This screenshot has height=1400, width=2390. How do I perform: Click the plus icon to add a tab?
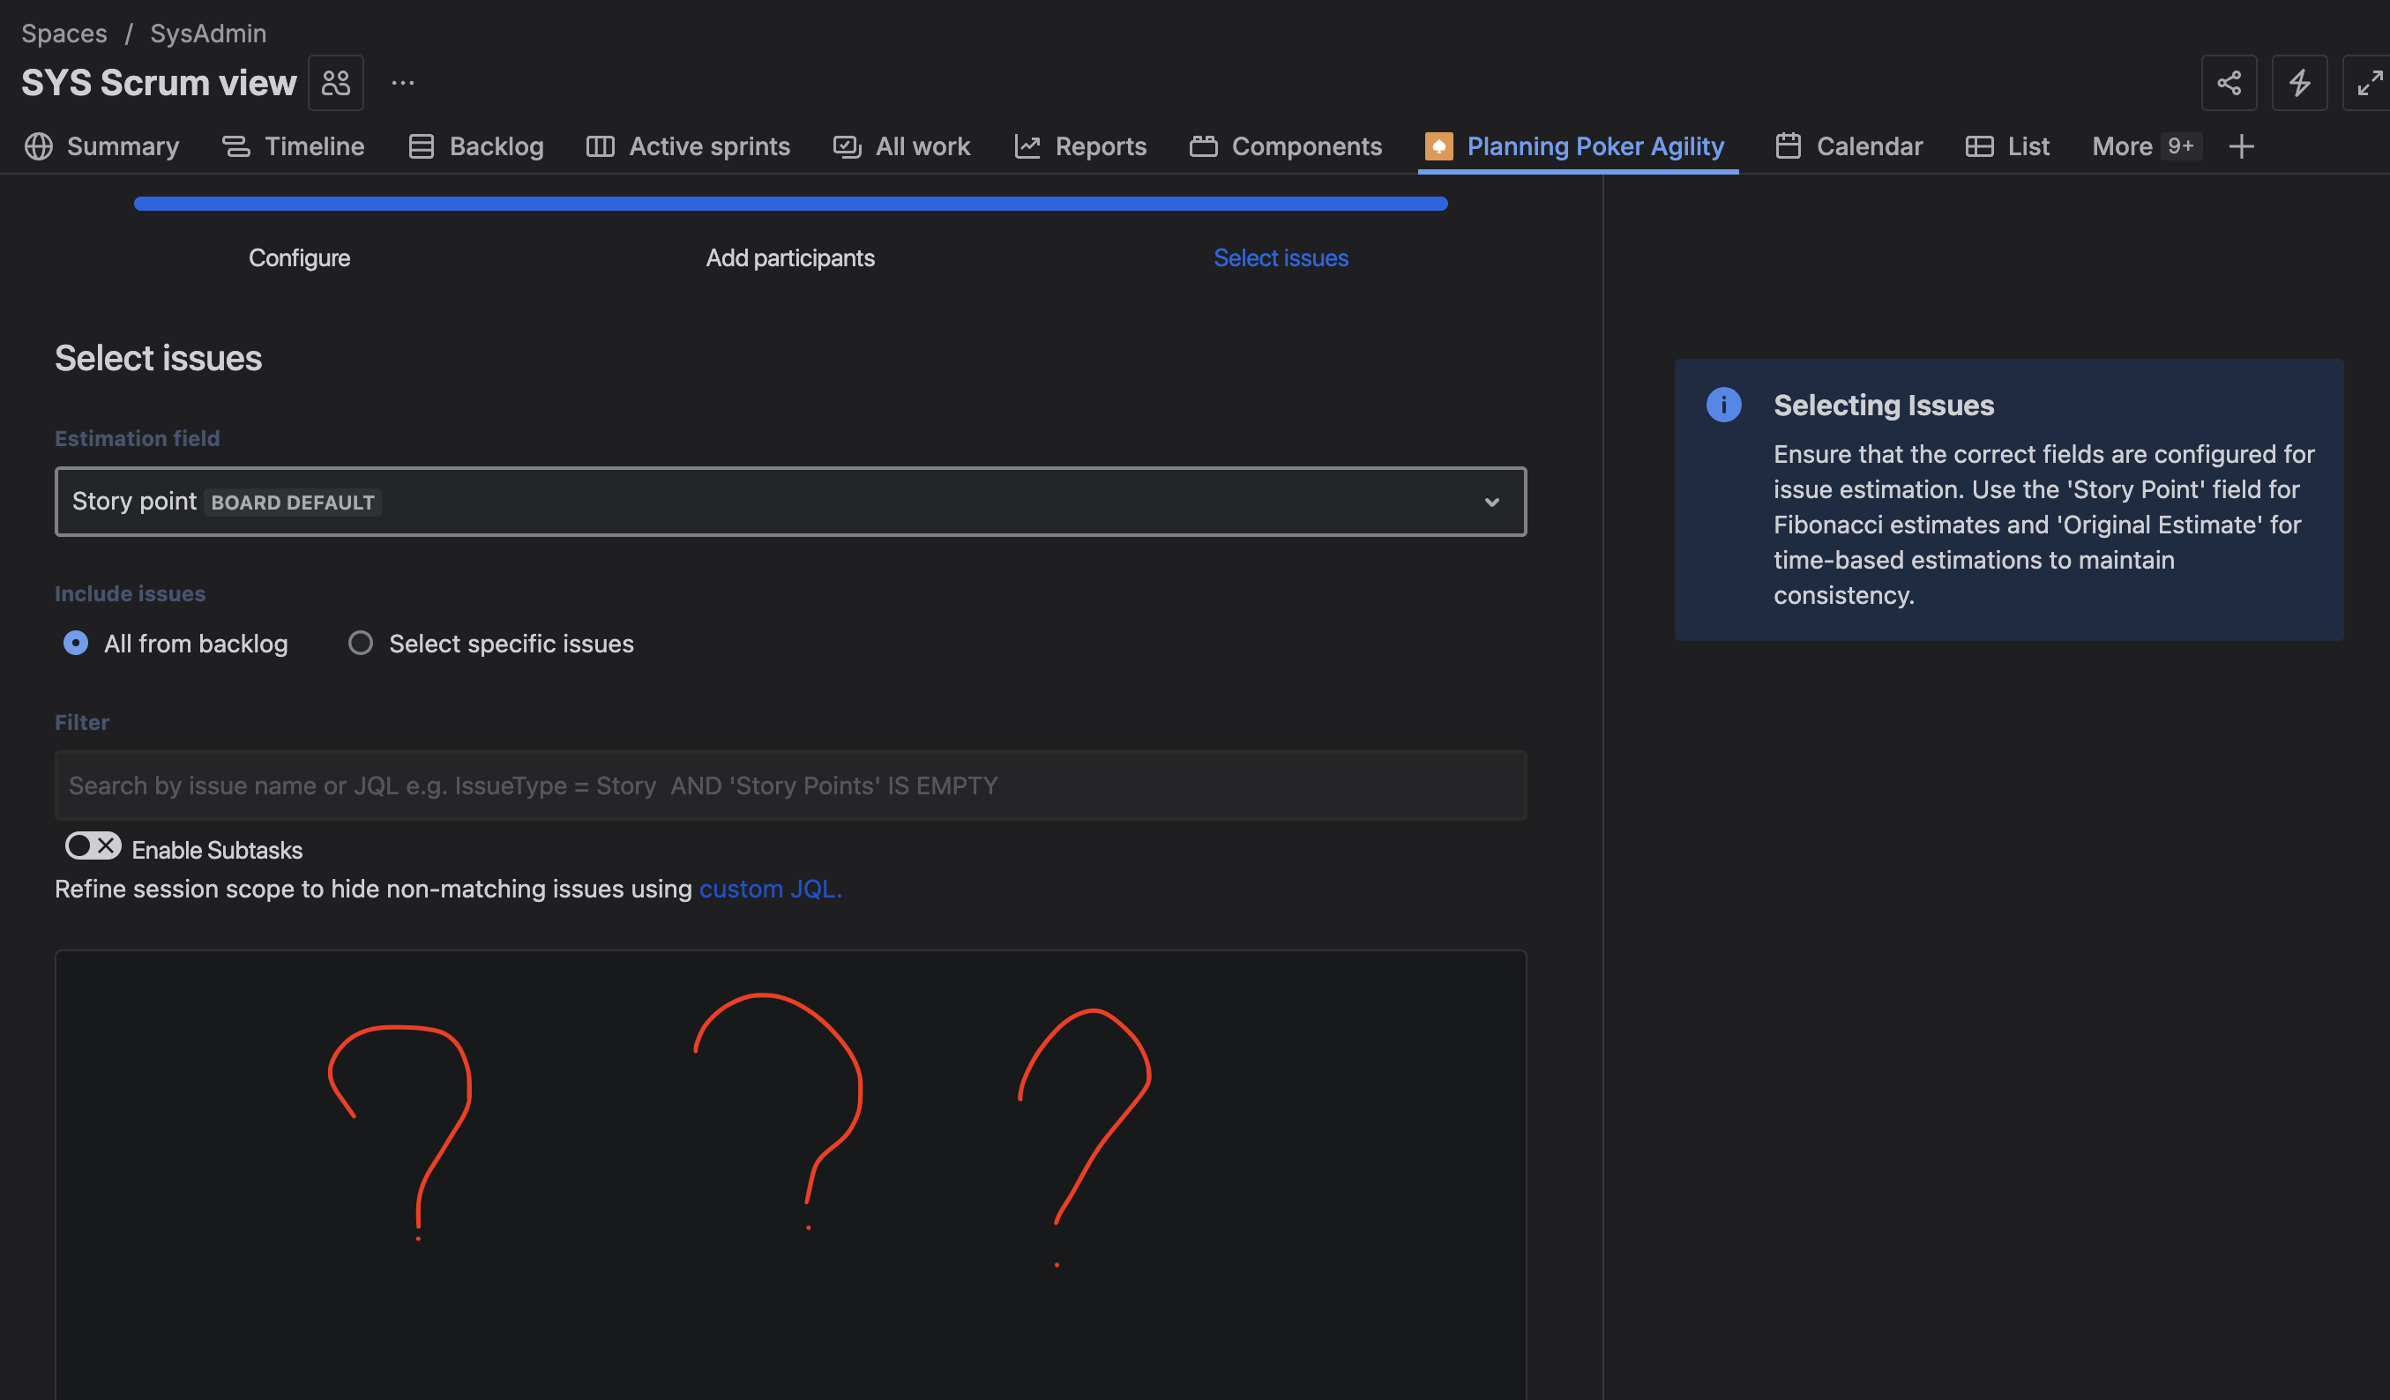pyautogui.click(x=2241, y=147)
